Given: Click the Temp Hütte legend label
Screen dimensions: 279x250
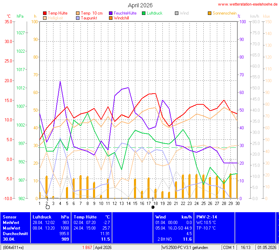Looking at the screenshot, I should point(58,13).
